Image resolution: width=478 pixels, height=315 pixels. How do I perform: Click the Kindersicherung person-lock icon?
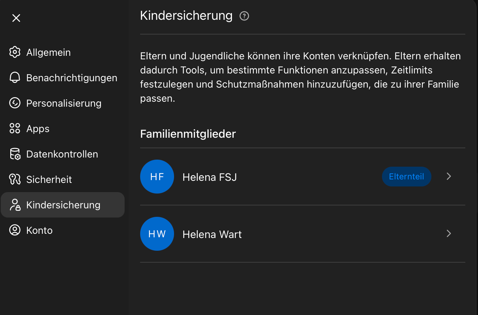(15, 205)
